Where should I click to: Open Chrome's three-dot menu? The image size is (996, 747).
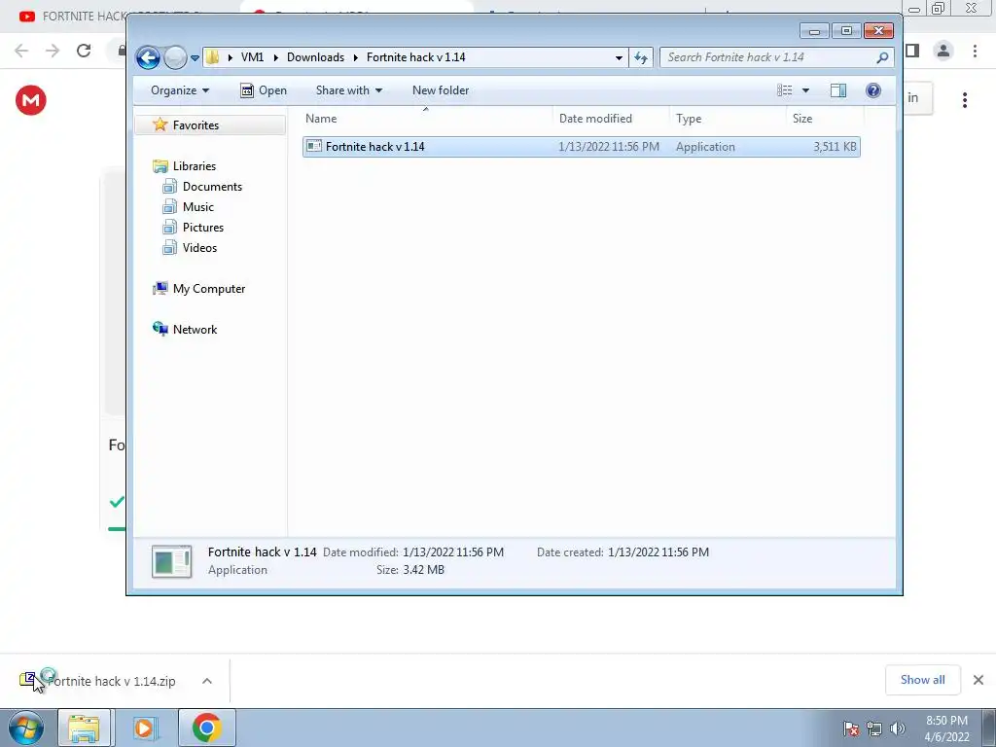click(975, 51)
